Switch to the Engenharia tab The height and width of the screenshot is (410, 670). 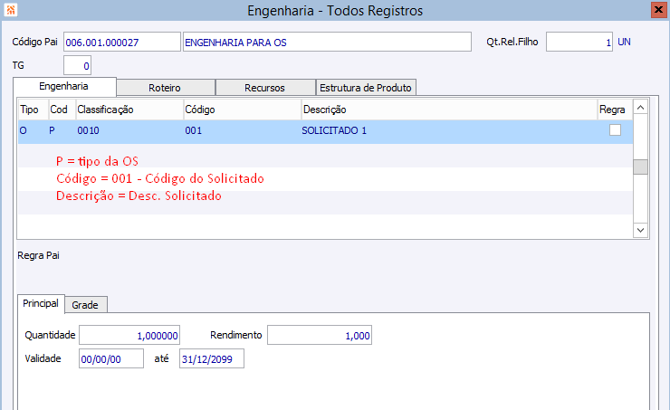tap(64, 87)
